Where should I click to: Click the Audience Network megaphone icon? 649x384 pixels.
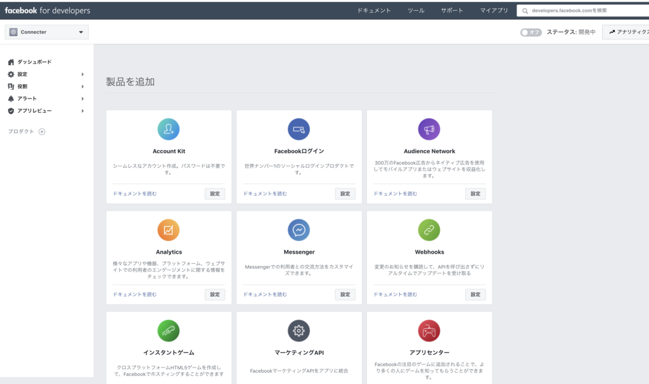[429, 129]
